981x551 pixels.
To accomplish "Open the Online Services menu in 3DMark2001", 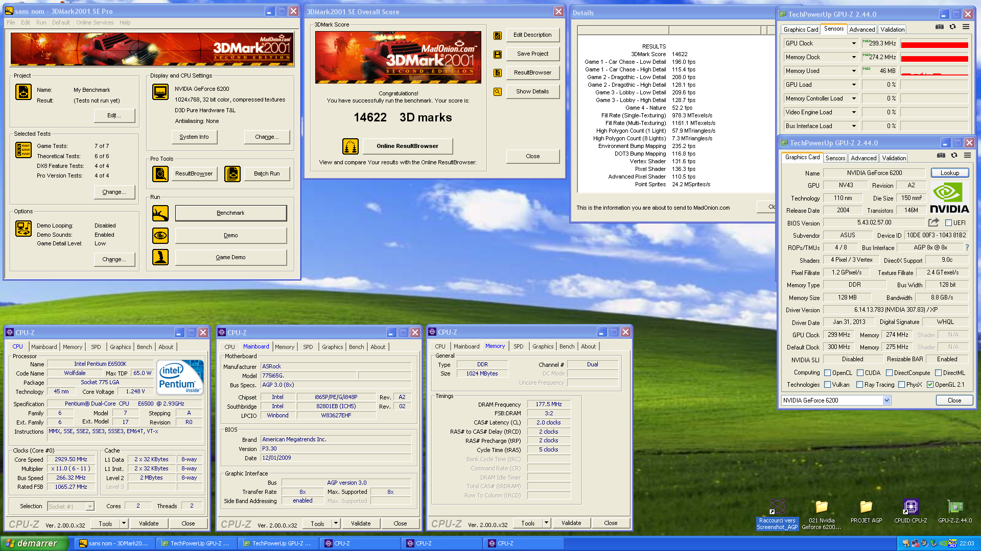I will [95, 22].
